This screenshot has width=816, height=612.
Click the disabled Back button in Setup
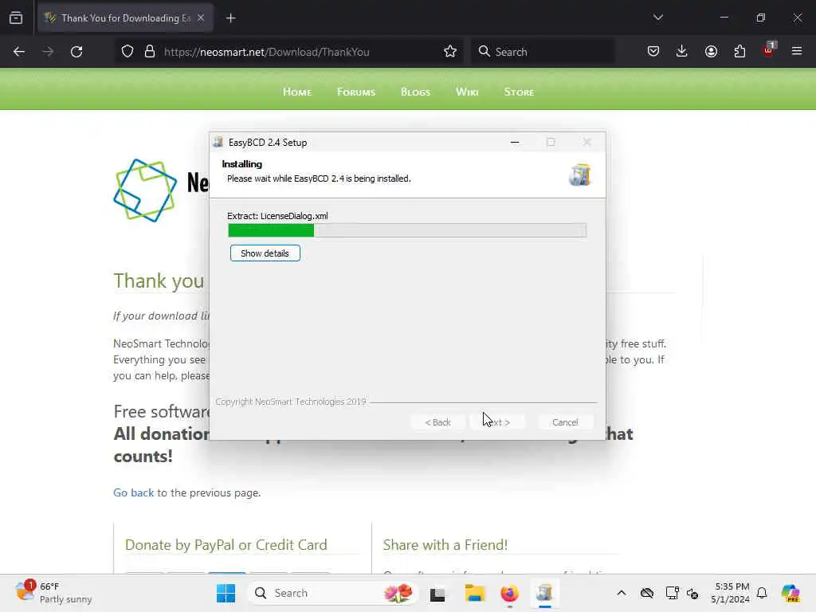click(437, 422)
